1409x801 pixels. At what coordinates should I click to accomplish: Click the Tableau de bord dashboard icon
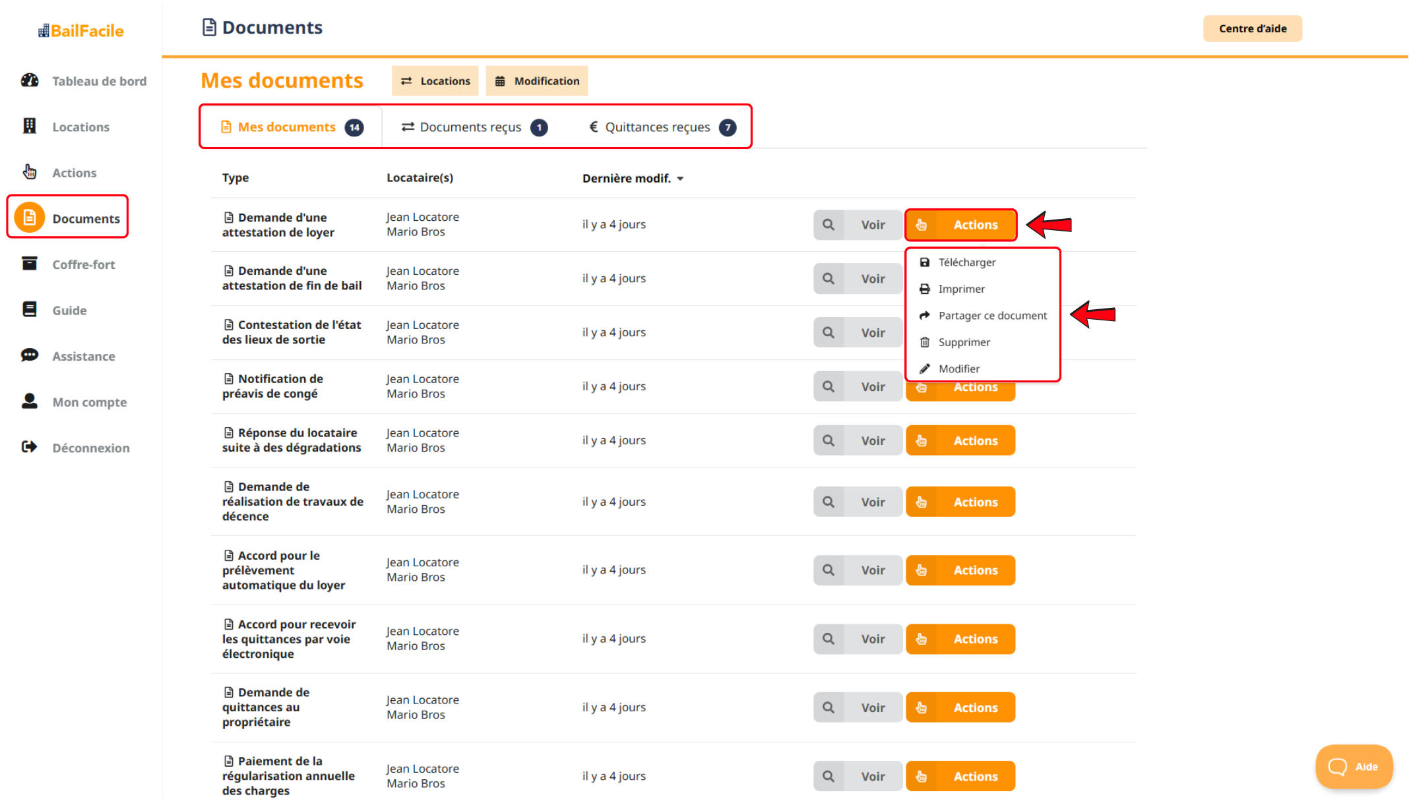30,80
